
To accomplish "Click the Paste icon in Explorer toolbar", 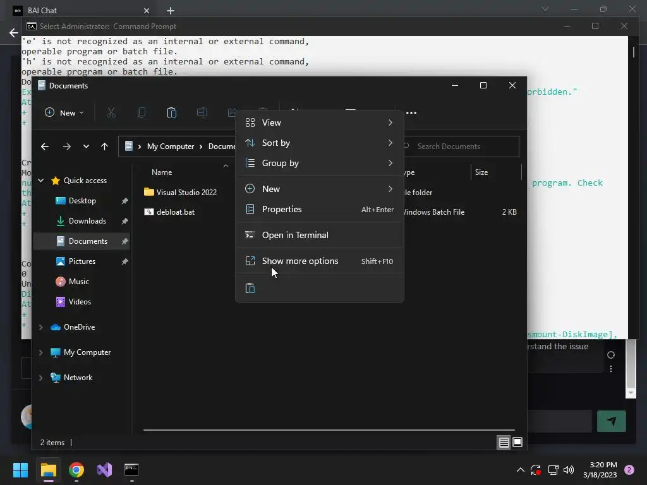I will [172, 112].
